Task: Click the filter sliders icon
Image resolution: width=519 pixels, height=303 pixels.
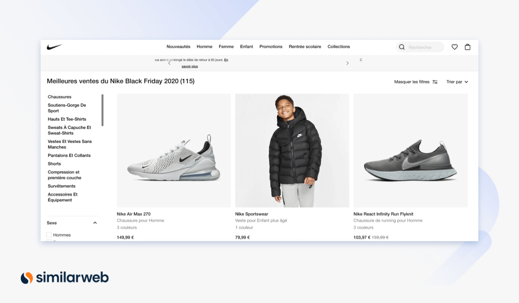Action: (x=435, y=82)
